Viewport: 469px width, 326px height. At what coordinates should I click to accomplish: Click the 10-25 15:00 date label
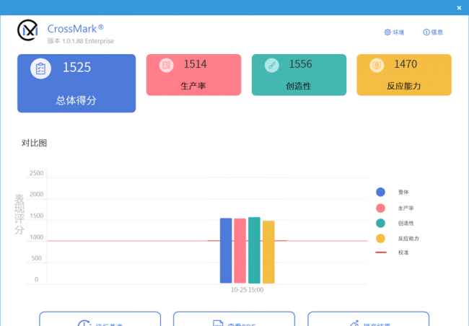coord(247,289)
